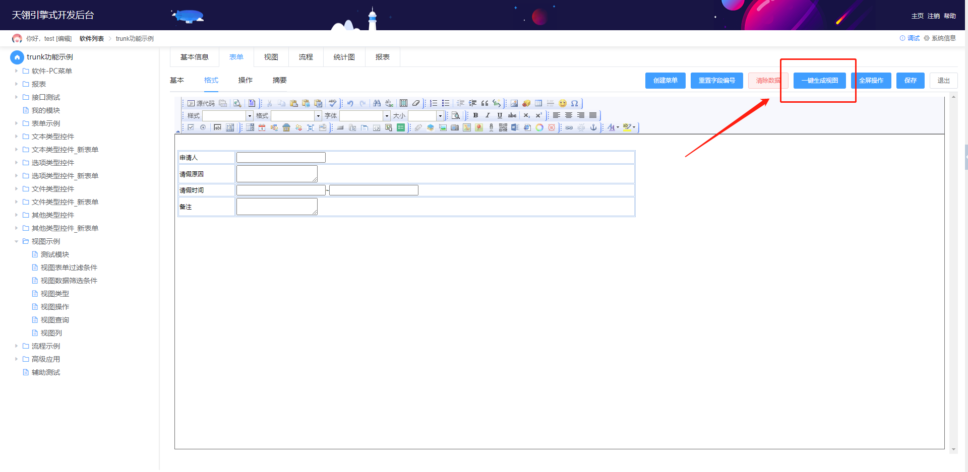Click the microphone control icon
968x472 pixels.
491,127
